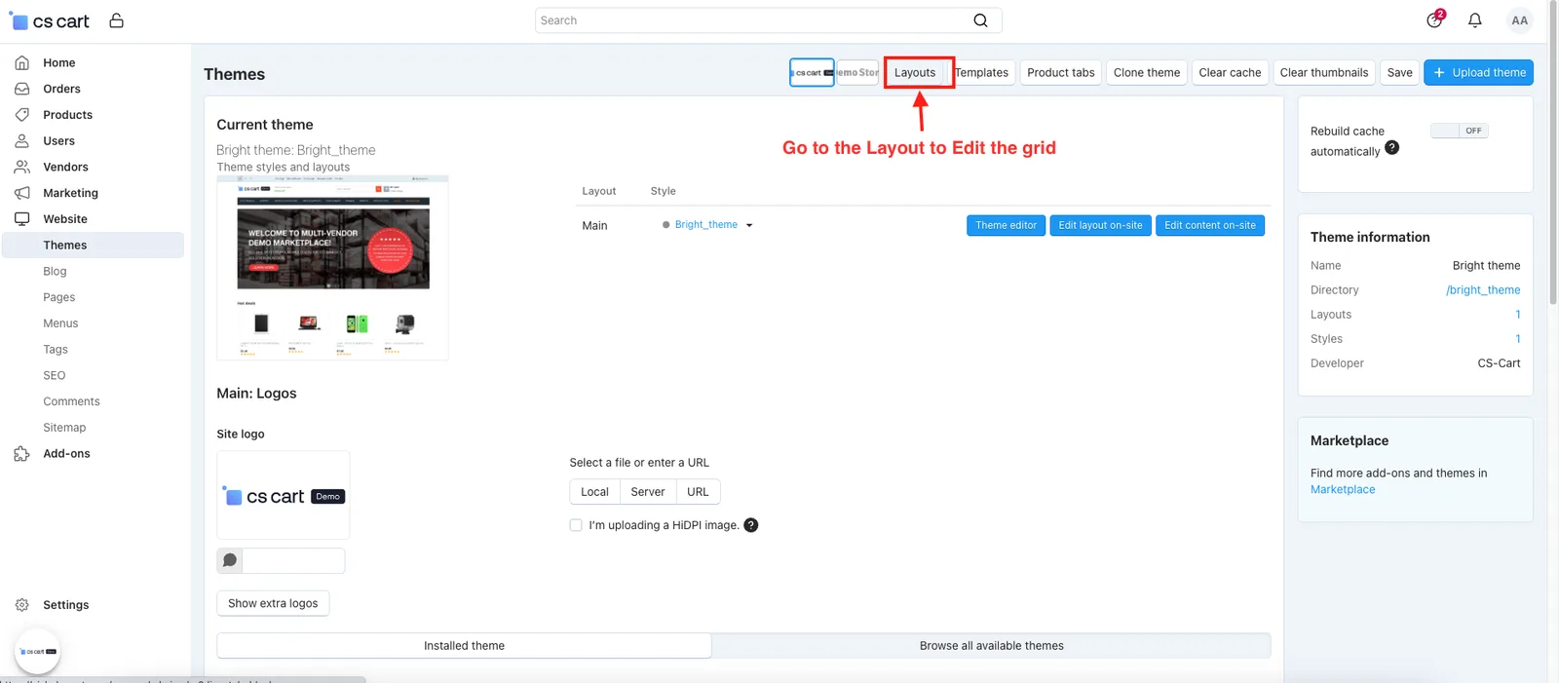Click the Upload theme button
Screen dimensions: 1559x683
[x=1478, y=73]
